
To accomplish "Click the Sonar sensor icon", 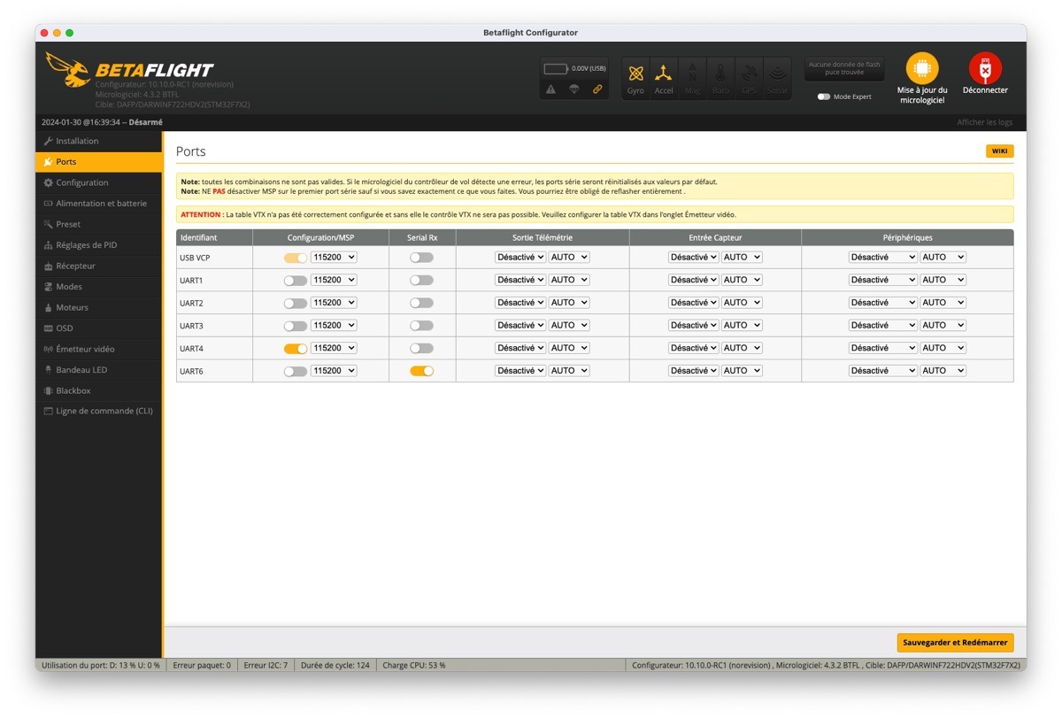I will tap(777, 74).
